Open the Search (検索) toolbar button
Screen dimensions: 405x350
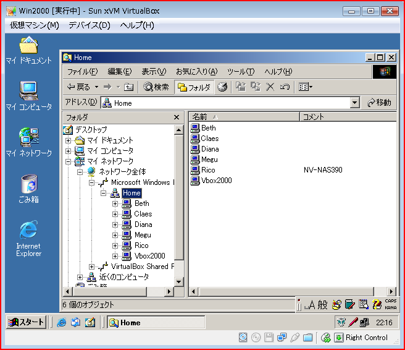tap(156, 87)
